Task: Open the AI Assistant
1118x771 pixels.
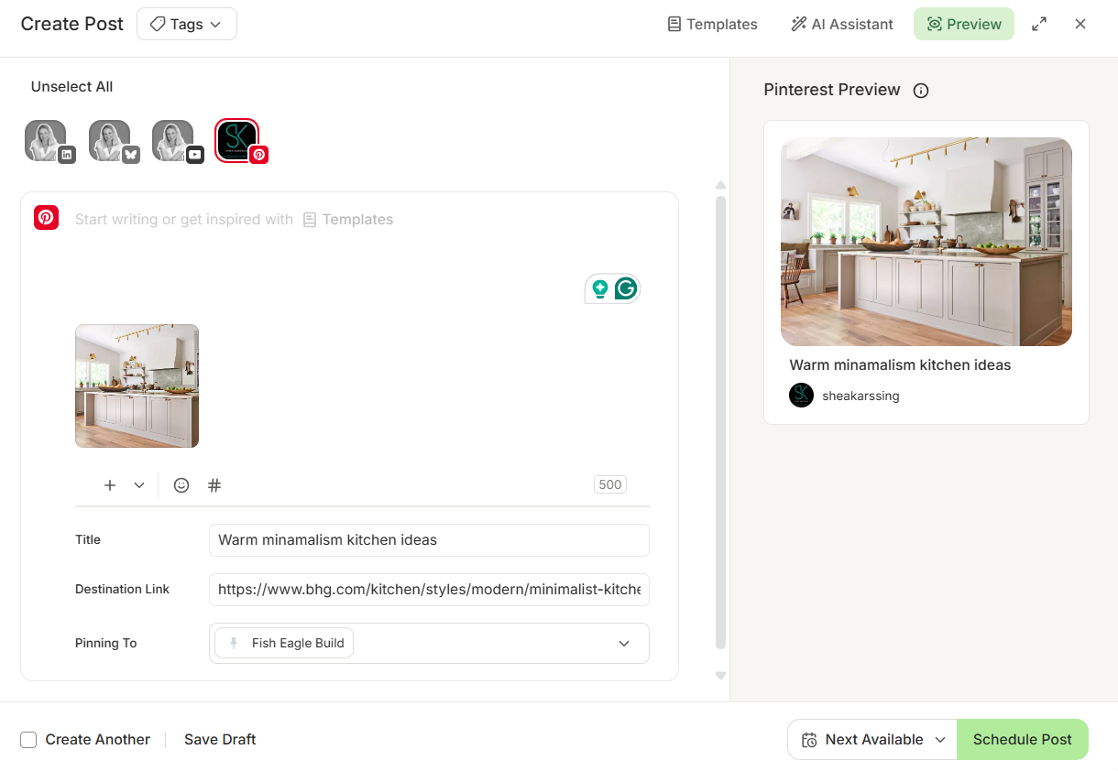Action: click(841, 24)
